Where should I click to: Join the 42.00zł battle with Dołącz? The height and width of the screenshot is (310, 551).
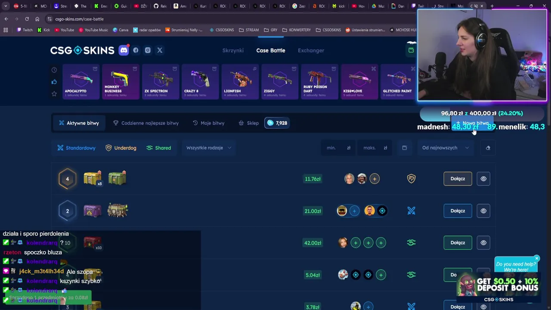coord(458,243)
